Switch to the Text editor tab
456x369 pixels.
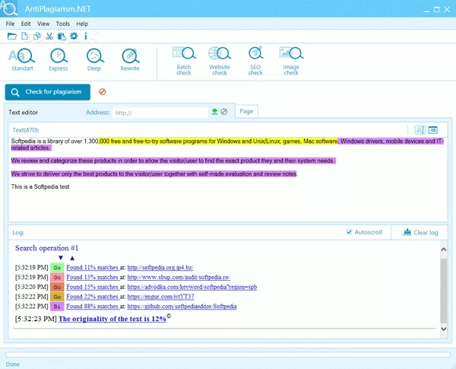pos(24,113)
